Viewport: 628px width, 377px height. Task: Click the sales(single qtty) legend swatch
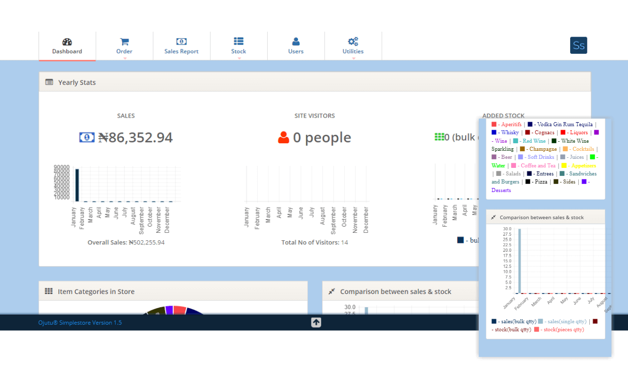pos(541,321)
